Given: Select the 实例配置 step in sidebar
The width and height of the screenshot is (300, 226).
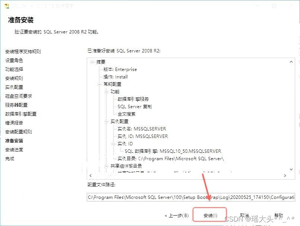Looking at the screenshot, I should 14,87.
